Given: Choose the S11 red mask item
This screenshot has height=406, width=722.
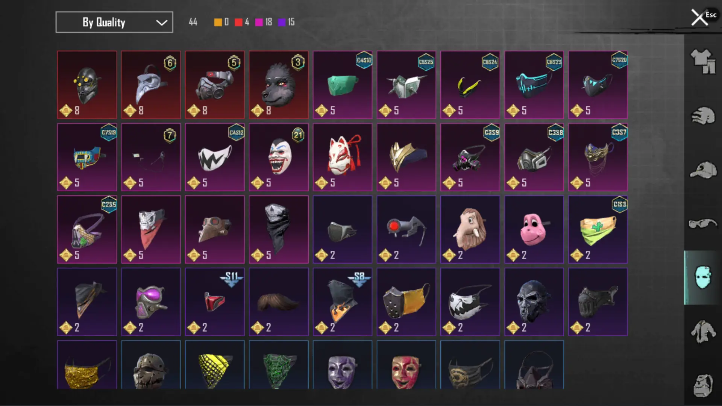Looking at the screenshot, I should coord(215,302).
